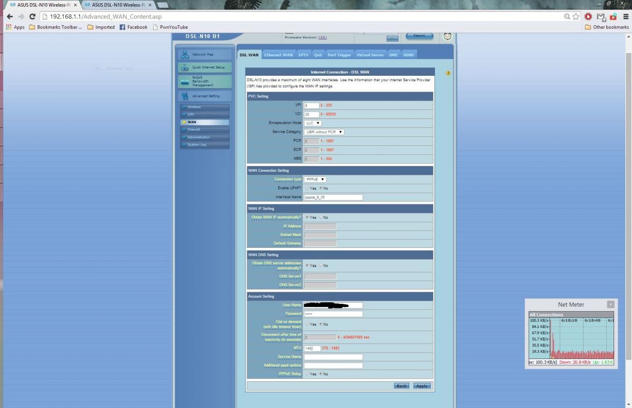Select No for Obtain WAN IP automatically
632x408 pixels.
[320, 217]
